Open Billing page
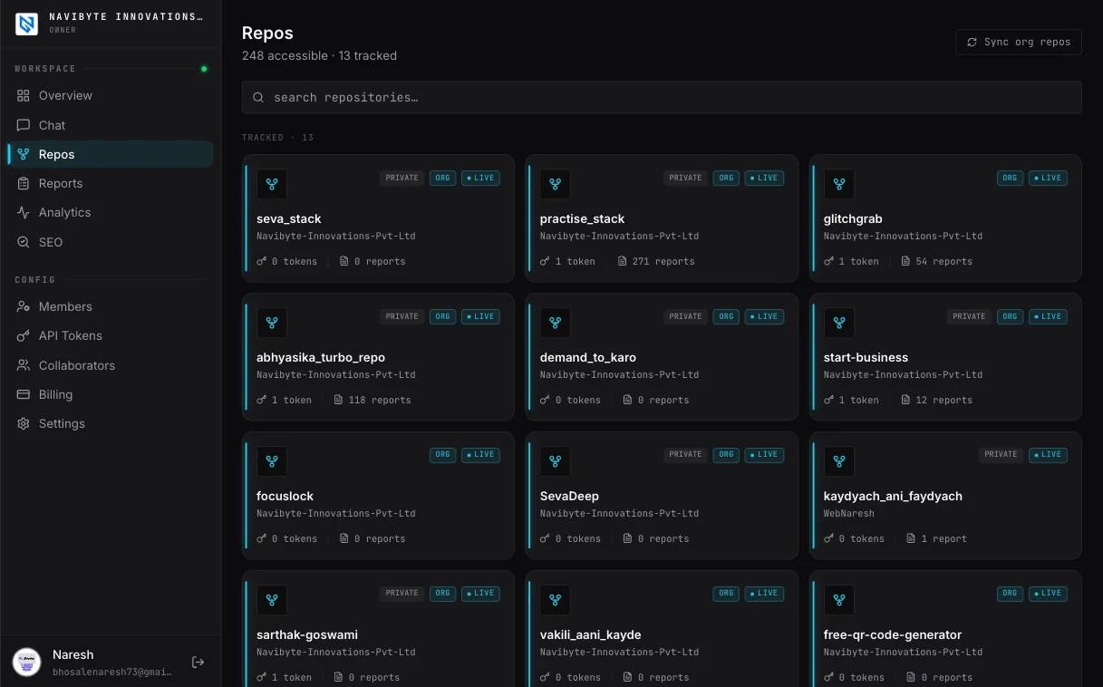Viewport: 1103px width, 687px height. coord(110,394)
